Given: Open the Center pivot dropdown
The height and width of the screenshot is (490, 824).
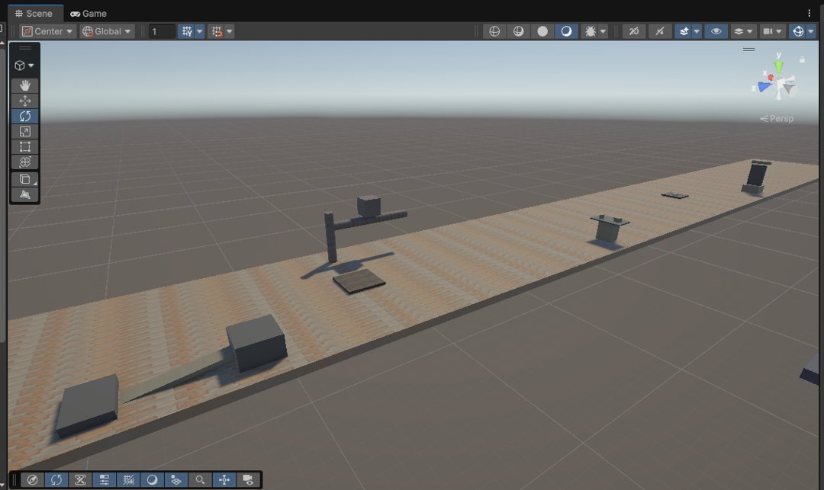Looking at the screenshot, I should (x=46, y=31).
